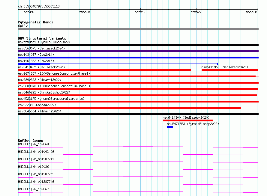Click the DGV Structural Variants track heading

42,38
